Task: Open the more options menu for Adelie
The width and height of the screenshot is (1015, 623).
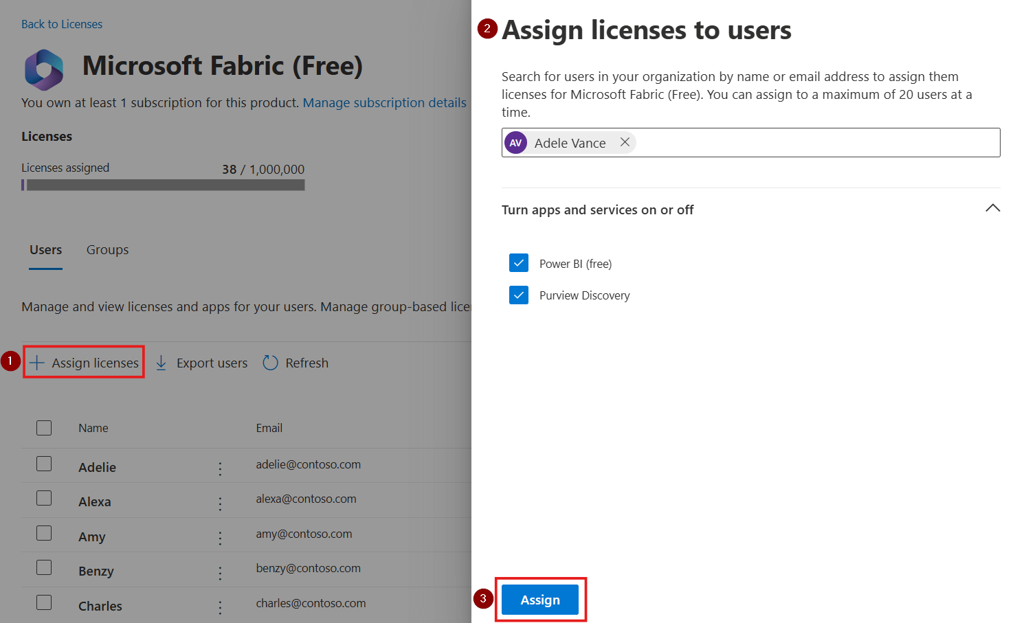Action: [220, 468]
